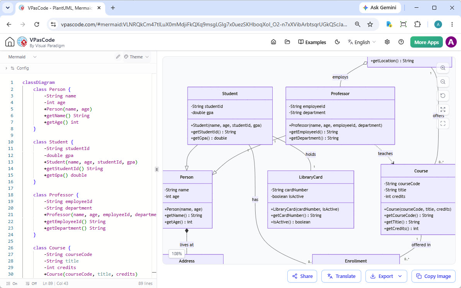This screenshot has height=288, width=461.
Task: Click the 108% zoom level indicator
Action: point(177,254)
